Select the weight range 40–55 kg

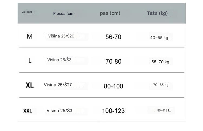coord(159,38)
